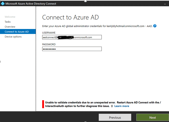Click into the PASSWORD field
The height and width of the screenshot is (122, 169).
pos(72,49)
